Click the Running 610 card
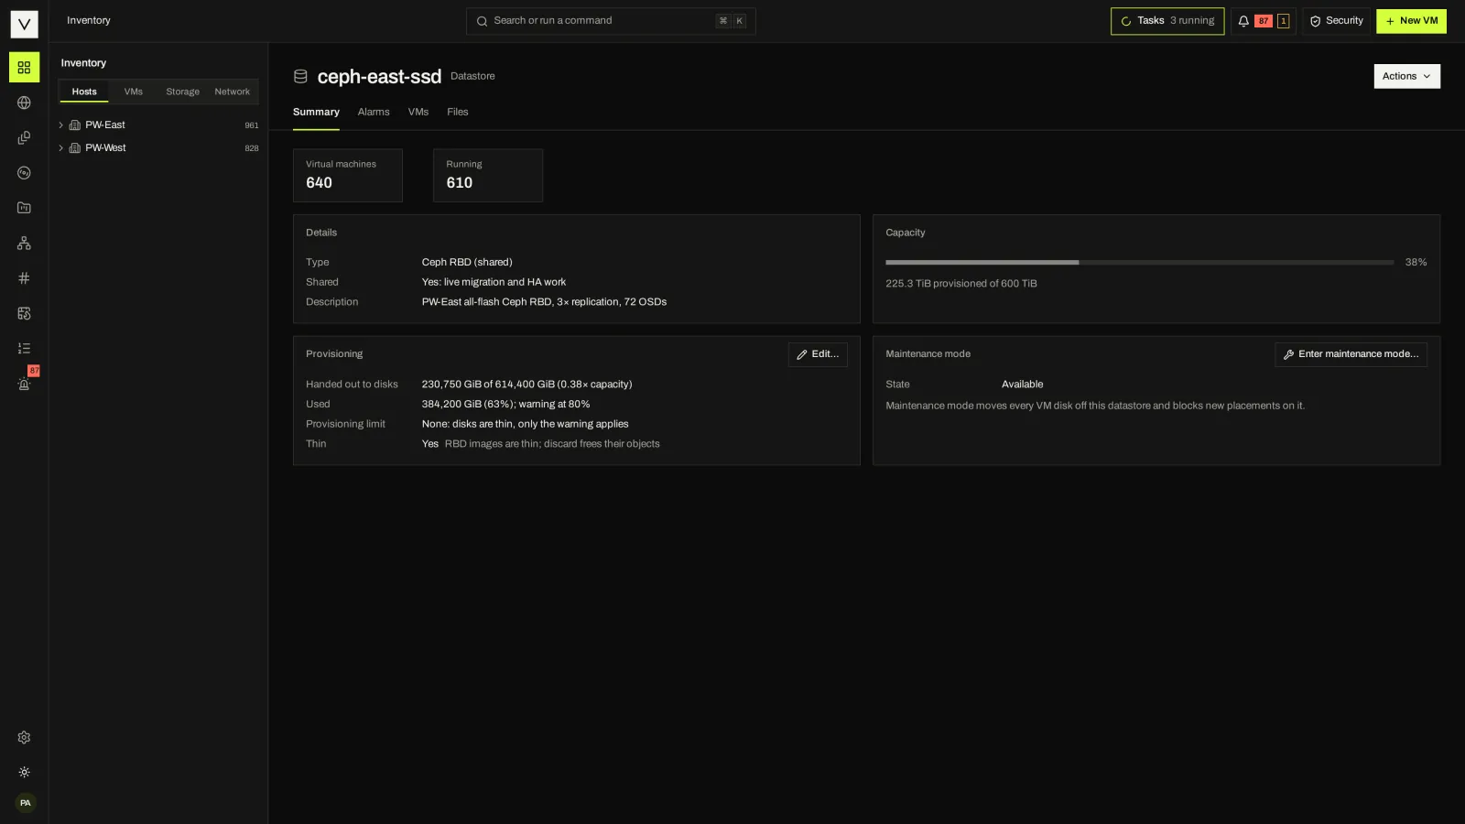This screenshot has width=1465, height=824. [x=488, y=176]
